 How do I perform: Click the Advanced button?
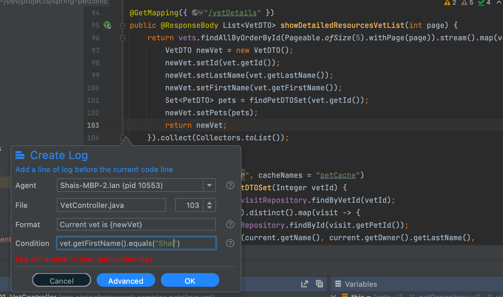(x=126, y=281)
